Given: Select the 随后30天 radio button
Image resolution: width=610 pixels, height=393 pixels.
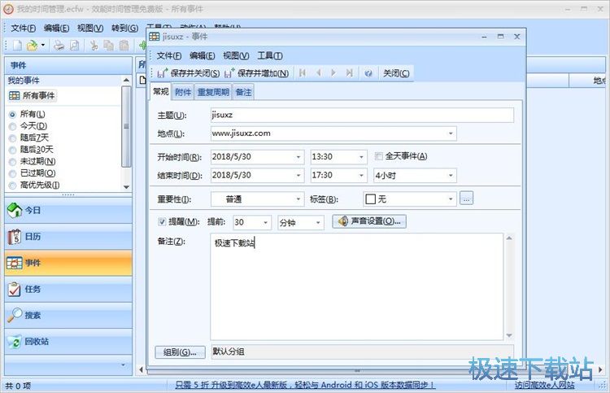Looking at the screenshot, I should [12, 150].
